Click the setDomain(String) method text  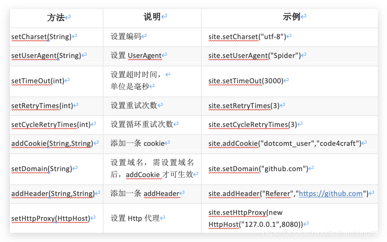[x=42, y=169]
